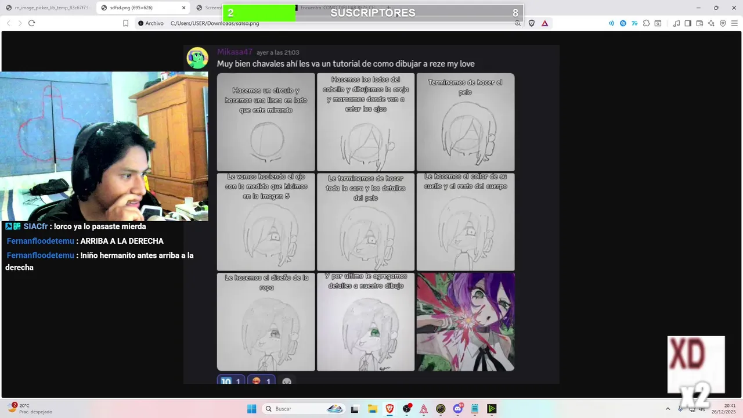Open the Brave Wallet icon
Image resolution: width=743 pixels, height=418 pixels.
tap(699, 23)
